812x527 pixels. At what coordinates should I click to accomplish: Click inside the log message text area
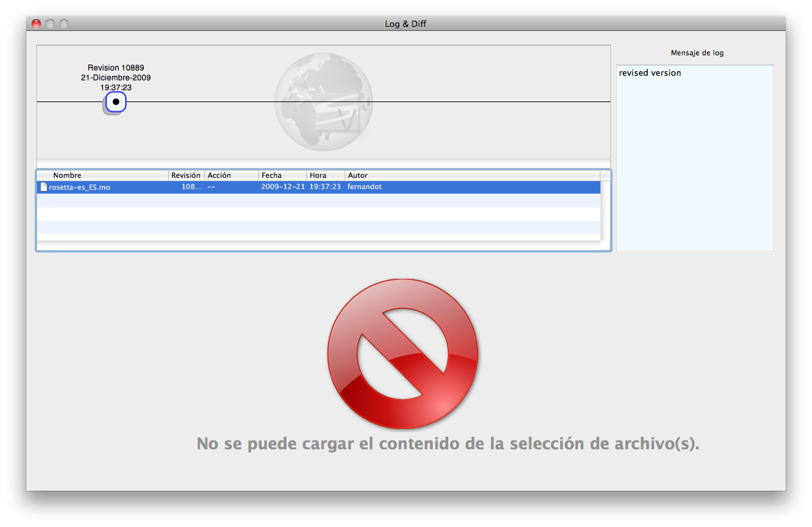(x=695, y=165)
